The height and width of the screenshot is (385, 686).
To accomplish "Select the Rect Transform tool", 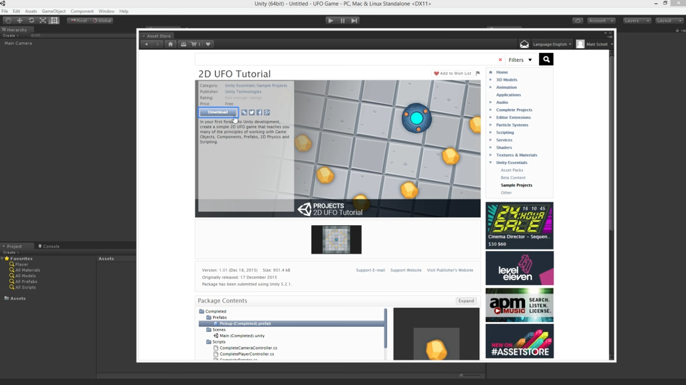I will click(x=54, y=21).
